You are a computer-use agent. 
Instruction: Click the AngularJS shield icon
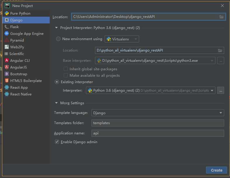click(x=7, y=67)
